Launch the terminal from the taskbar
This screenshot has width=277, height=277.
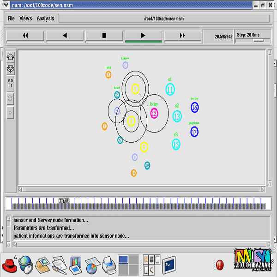(x=169, y=265)
